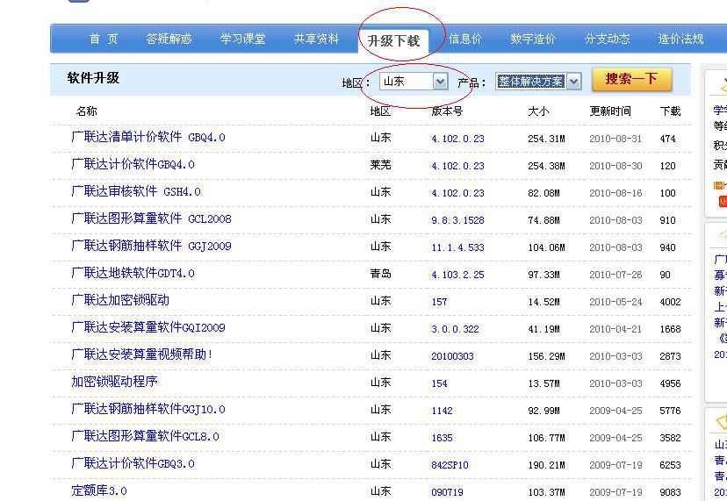This screenshot has height=501, width=727.
Task: Select the 升级下载 tab
Action: [x=393, y=40]
